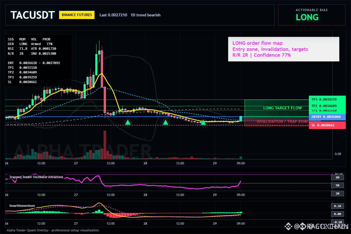Click the TP3 0.0039259 row in stats panel

(x=22, y=77)
